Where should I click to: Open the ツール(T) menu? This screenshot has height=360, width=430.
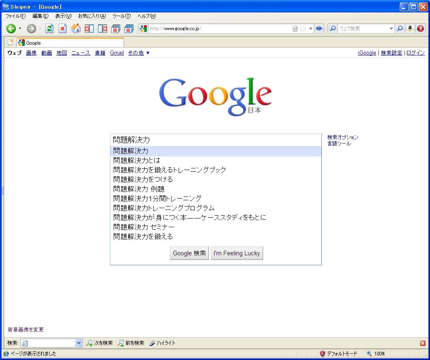coord(122,16)
